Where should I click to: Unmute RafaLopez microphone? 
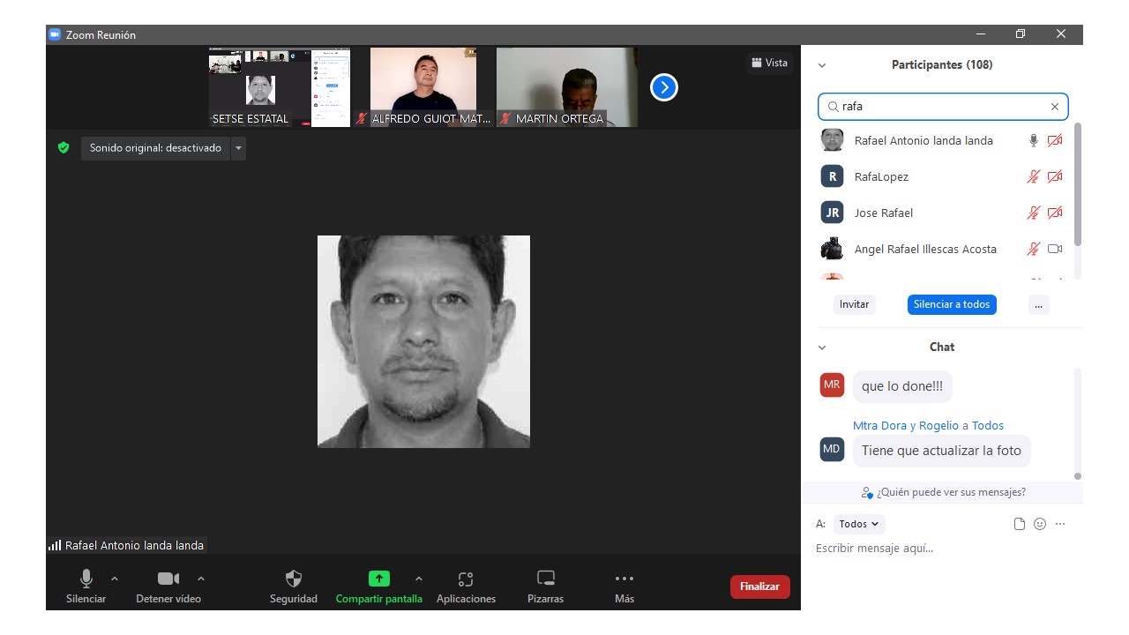(x=1034, y=176)
